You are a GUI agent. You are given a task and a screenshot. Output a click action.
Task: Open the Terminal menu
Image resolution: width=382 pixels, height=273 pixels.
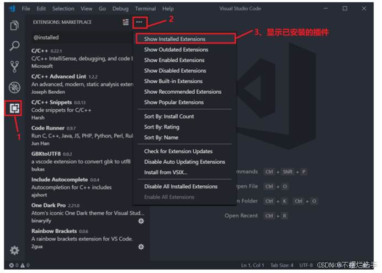coord(145,9)
